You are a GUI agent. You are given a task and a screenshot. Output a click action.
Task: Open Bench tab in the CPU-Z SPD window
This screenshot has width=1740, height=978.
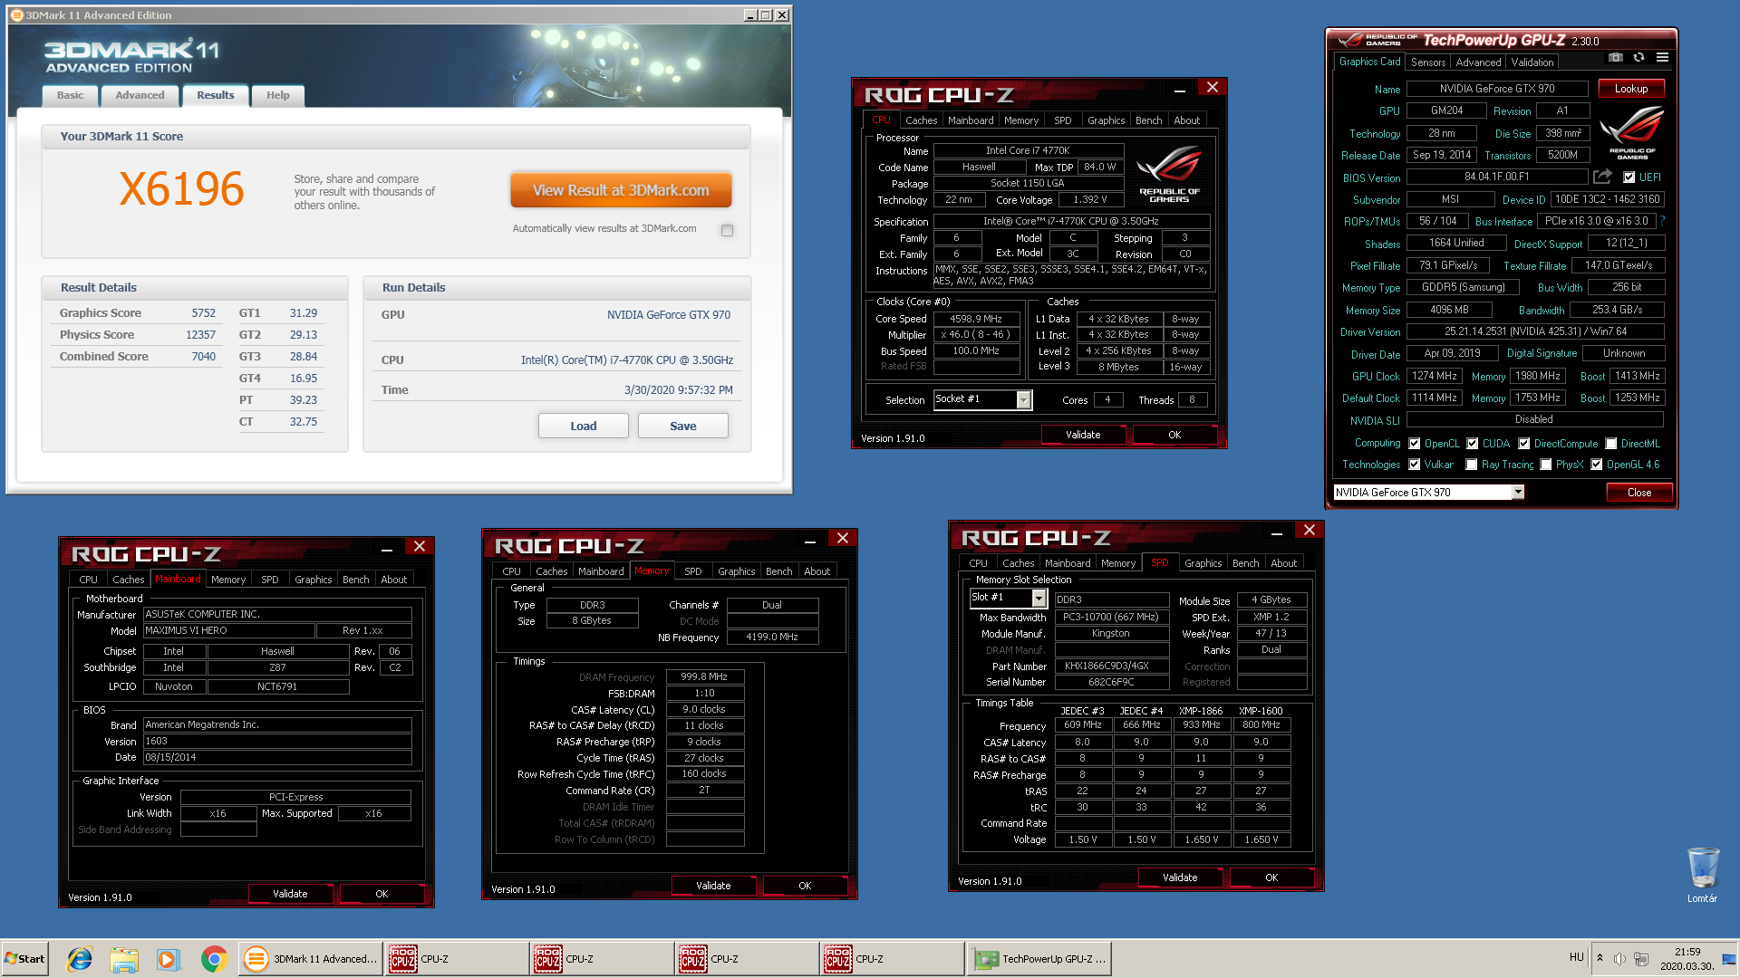click(x=1245, y=563)
